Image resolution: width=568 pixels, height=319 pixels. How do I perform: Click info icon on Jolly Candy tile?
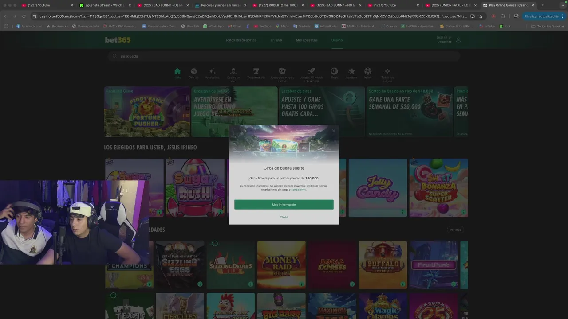(403, 212)
